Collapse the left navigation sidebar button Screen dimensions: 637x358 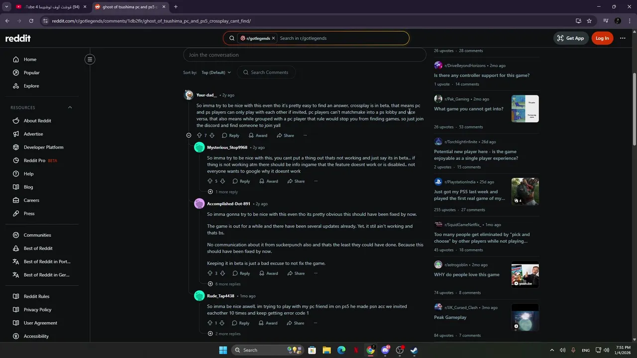[x=90, y=59]
